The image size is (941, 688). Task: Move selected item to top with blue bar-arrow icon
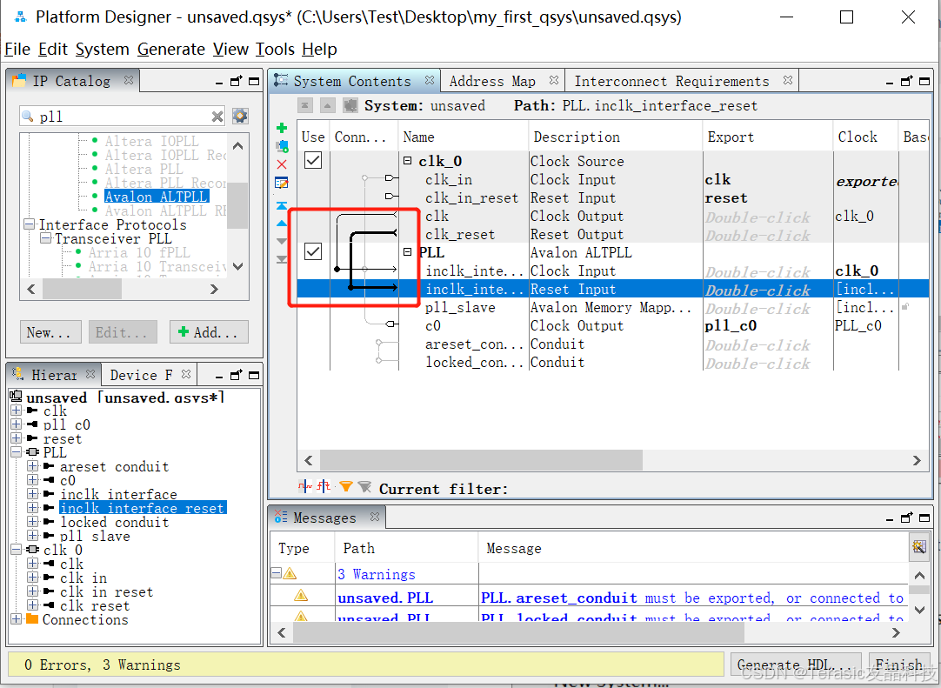[x=282, y=205]
